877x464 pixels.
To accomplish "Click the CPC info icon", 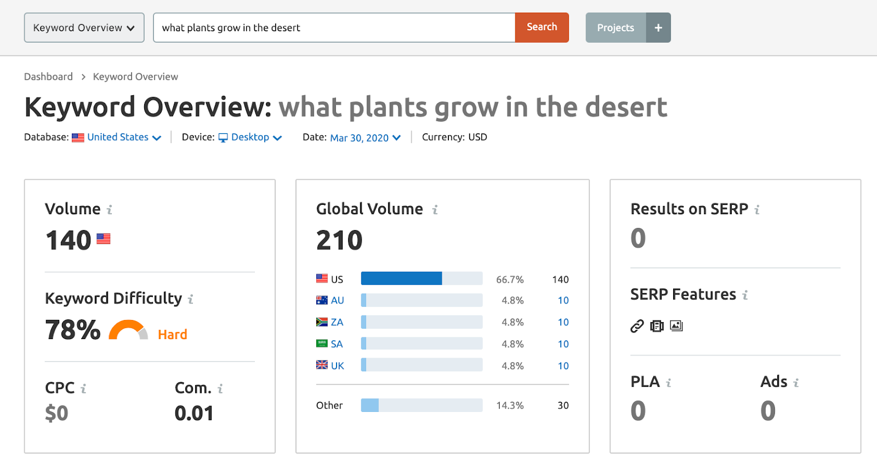I will [83, 388].
